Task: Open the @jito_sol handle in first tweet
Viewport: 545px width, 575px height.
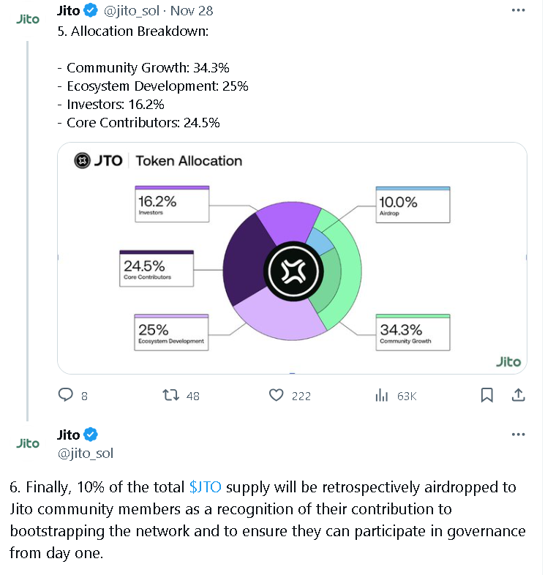Action: [131, 11]
